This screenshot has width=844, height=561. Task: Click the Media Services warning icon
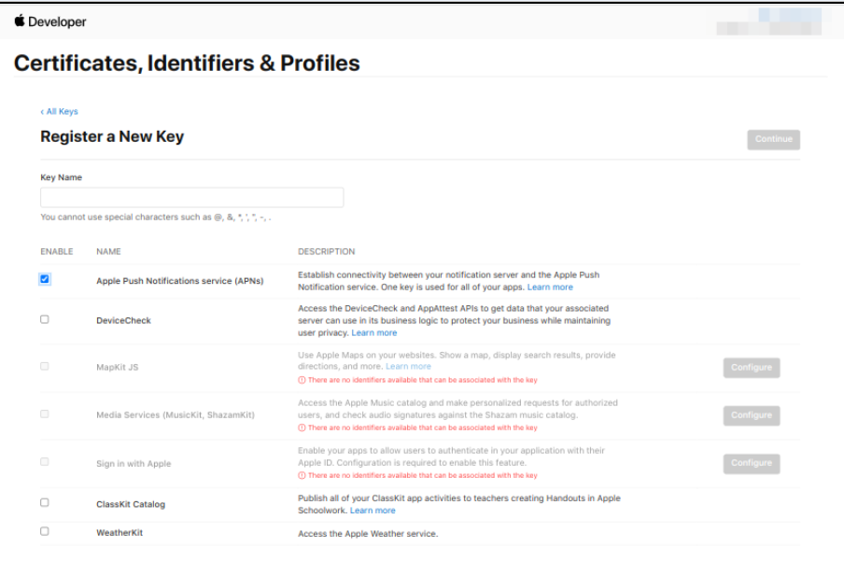coord(302,428)
